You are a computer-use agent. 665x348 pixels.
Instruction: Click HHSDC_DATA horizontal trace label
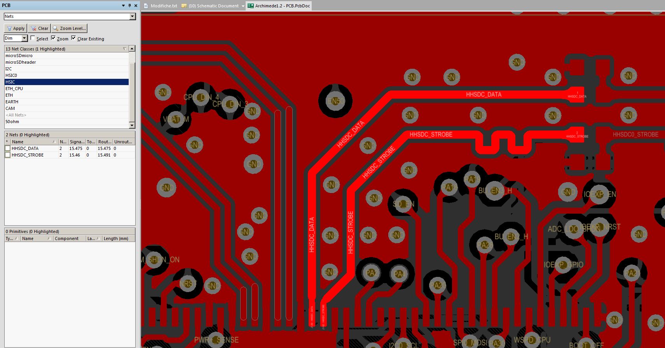coord(483,94)
